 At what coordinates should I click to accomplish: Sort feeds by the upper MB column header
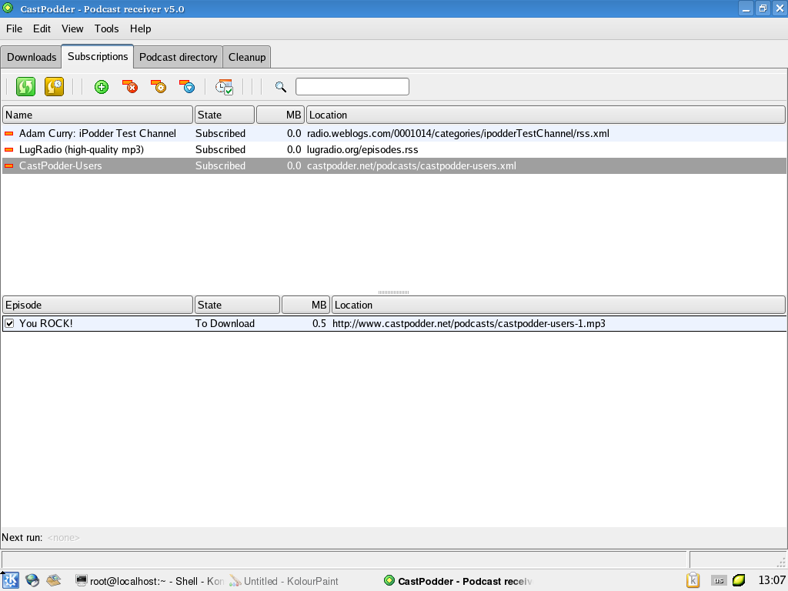(x=280, y=115)
